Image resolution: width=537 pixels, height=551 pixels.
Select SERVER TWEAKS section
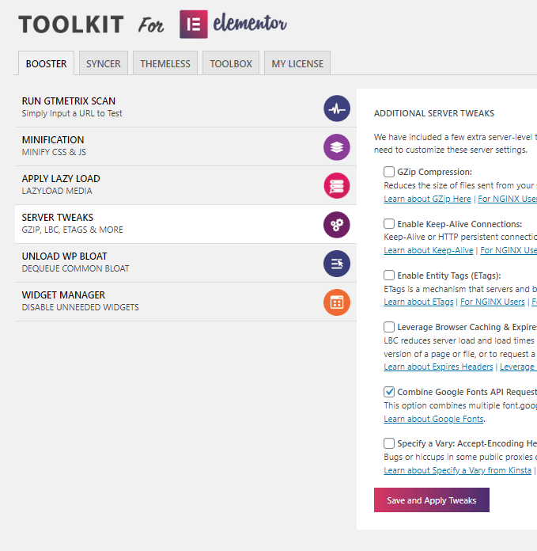point(186,224)
